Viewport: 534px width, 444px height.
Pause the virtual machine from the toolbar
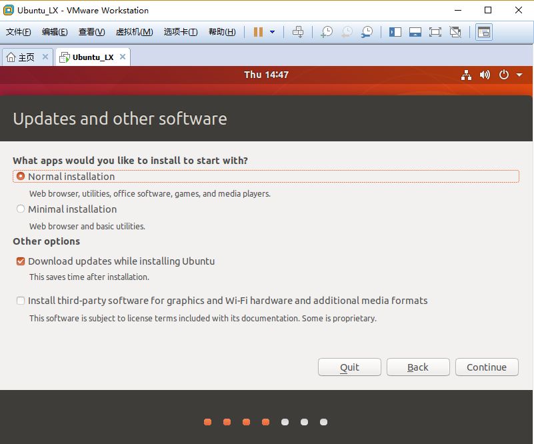[x=258, y=32]
